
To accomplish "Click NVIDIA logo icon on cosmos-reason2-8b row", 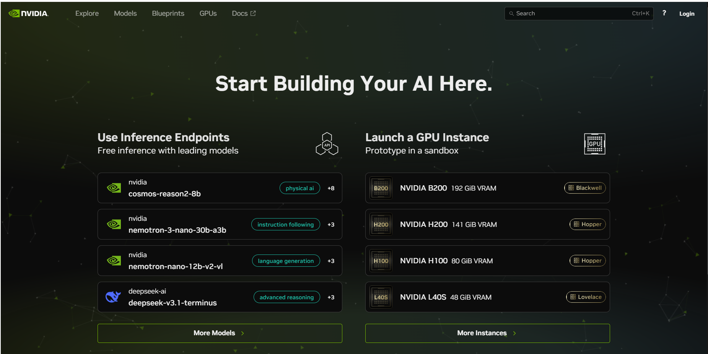I will [114, 188].
